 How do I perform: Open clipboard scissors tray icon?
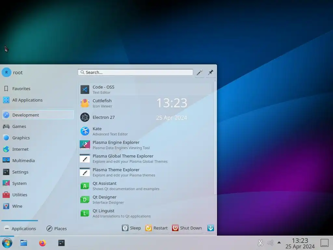pyautogui.click(x=260, y=243)
